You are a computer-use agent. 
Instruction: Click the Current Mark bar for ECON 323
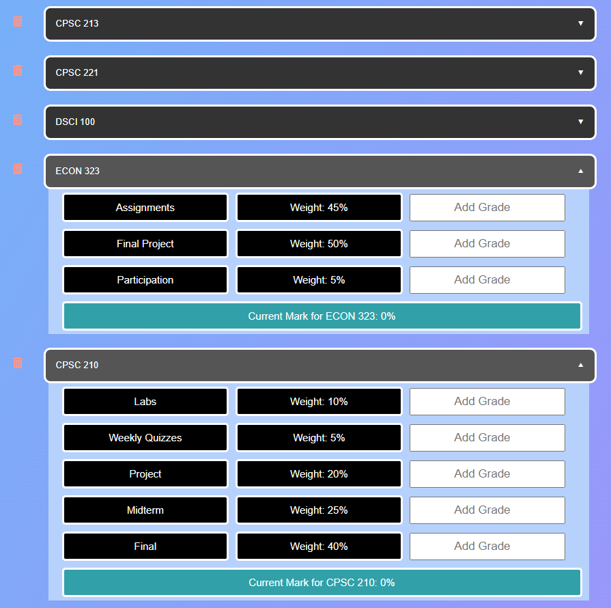(322, 316)
